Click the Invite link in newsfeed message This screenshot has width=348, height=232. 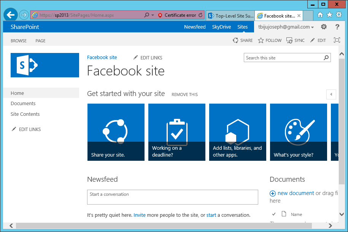coord(139,215)
